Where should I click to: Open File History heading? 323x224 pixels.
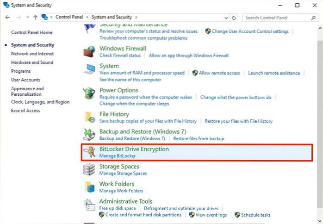tap(114, 114)
